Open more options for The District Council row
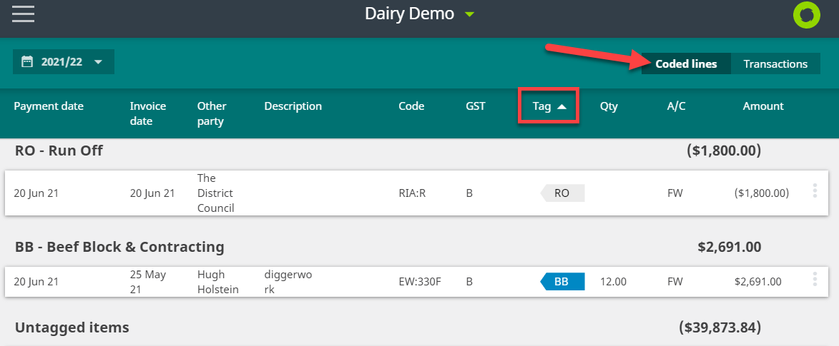The width and height of the screenshot is (839, 346). [x=815, y=191]
